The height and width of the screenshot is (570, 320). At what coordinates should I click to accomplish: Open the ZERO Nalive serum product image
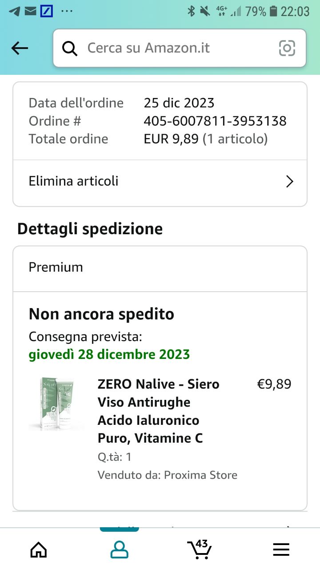pos(57,404)
